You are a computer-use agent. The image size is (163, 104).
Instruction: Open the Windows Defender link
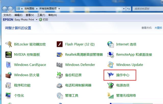click(x=80, y=65)
